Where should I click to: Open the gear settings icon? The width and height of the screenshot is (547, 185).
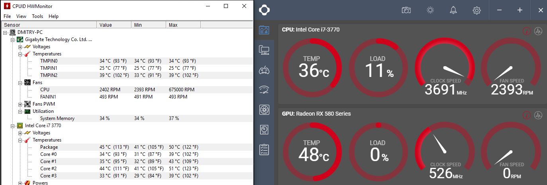point(476,10)
